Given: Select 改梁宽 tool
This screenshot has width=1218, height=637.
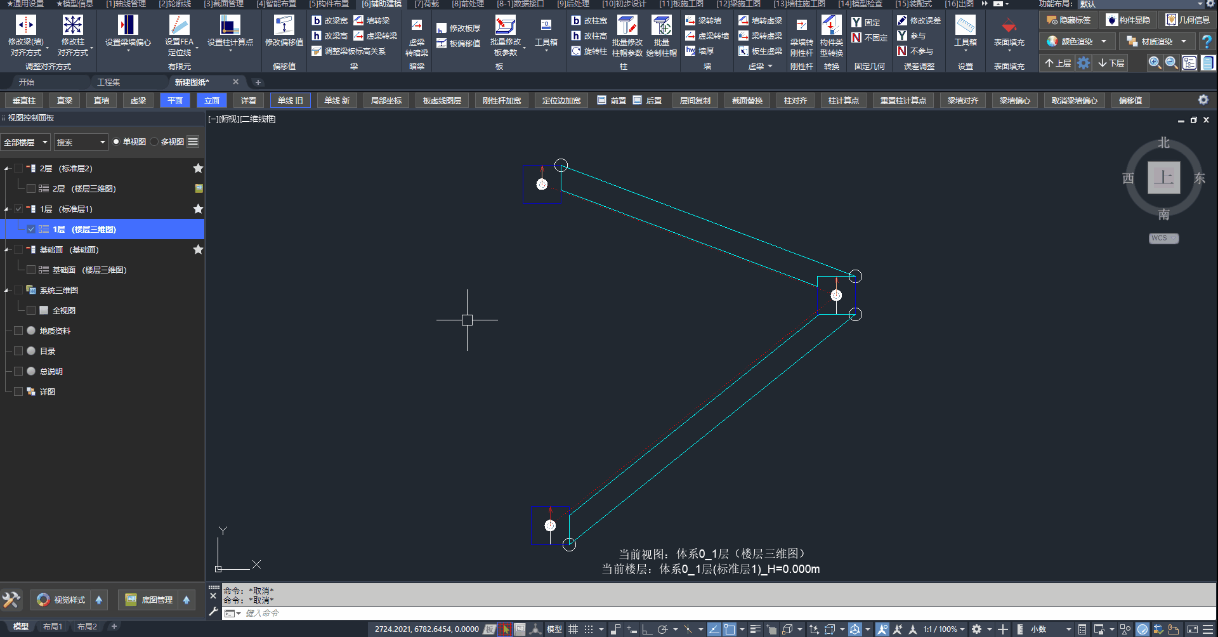Looking at the screenshot, I should (330, 20).
